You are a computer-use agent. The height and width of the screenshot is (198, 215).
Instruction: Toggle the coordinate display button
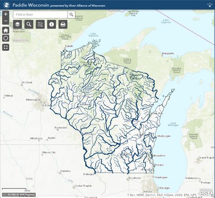[4, 195]
